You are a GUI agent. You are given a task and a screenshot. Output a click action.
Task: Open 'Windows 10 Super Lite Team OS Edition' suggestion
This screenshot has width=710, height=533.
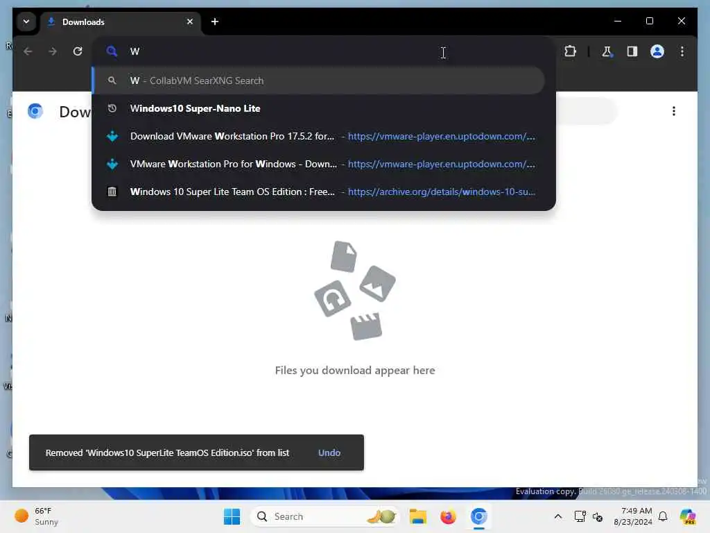(x=319, y=192)
